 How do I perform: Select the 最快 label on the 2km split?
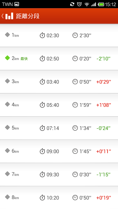click(x=24, y=59)
